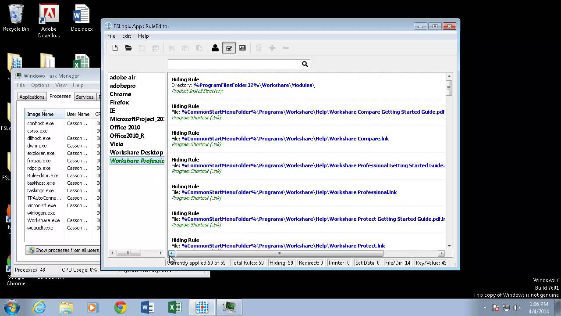
Task: Click the greyed Save toolbar icon
Action: click(142, 48)
